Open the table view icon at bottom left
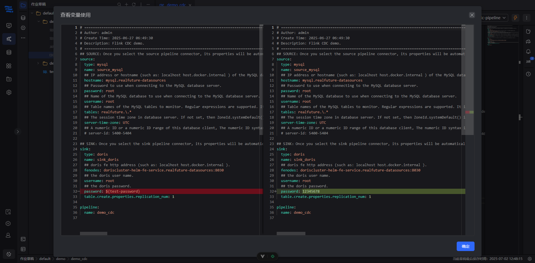 tap(23, 249)
